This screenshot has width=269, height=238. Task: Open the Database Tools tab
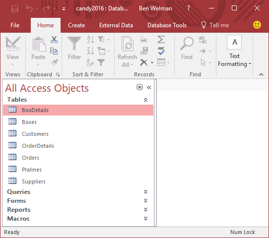click(x=167, y=25)
